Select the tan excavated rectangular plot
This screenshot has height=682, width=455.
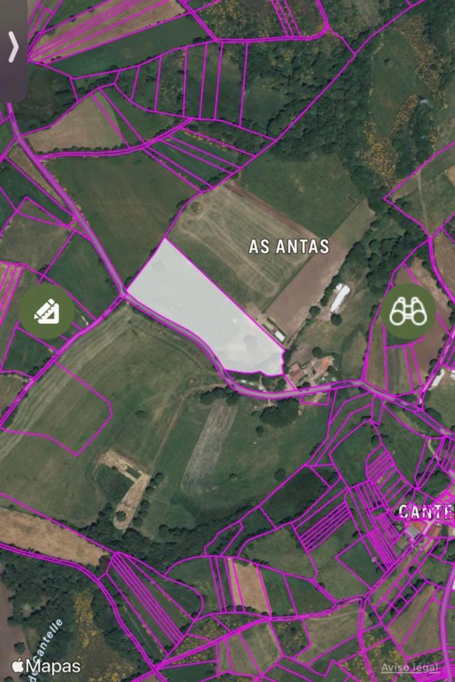pyautogui.click(x=124, y=486)
